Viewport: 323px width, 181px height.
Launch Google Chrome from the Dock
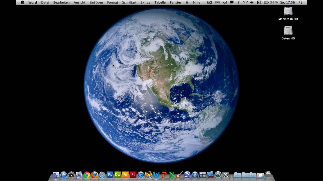(x=87, y=175)
